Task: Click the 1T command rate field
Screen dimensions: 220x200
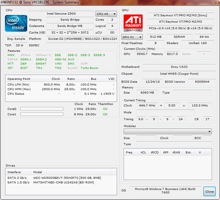Action: click(207, 119)
